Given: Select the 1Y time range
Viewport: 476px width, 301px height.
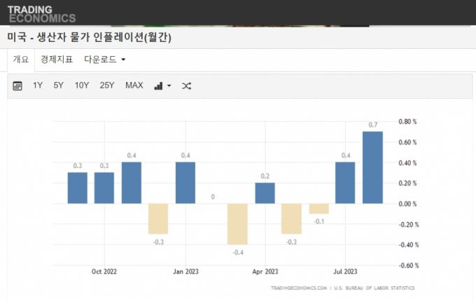Looking at the screenshot, I should [x=38, y=85].
